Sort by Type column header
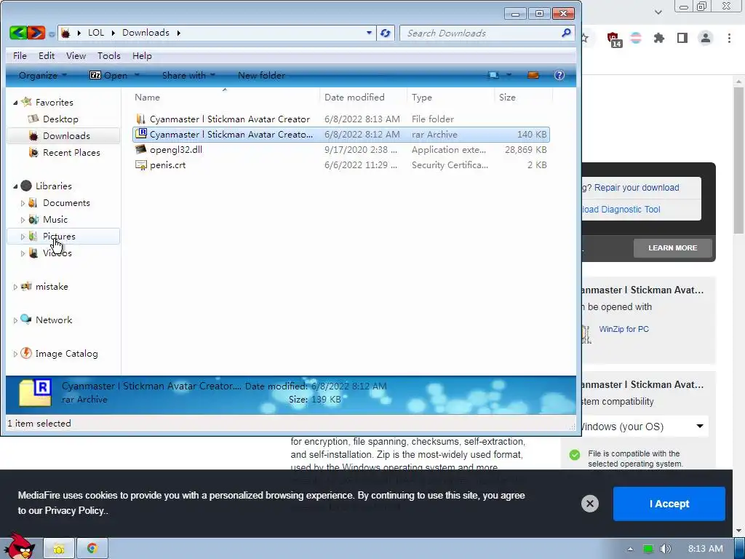 coord(421,97)
